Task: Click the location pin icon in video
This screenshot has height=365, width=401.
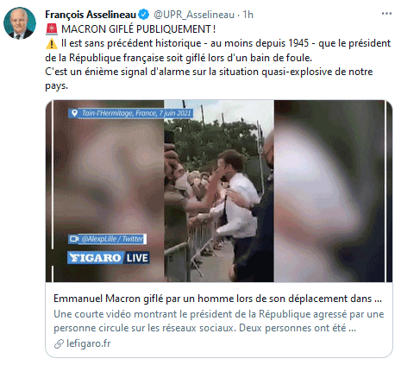Action: pos(74,113)
